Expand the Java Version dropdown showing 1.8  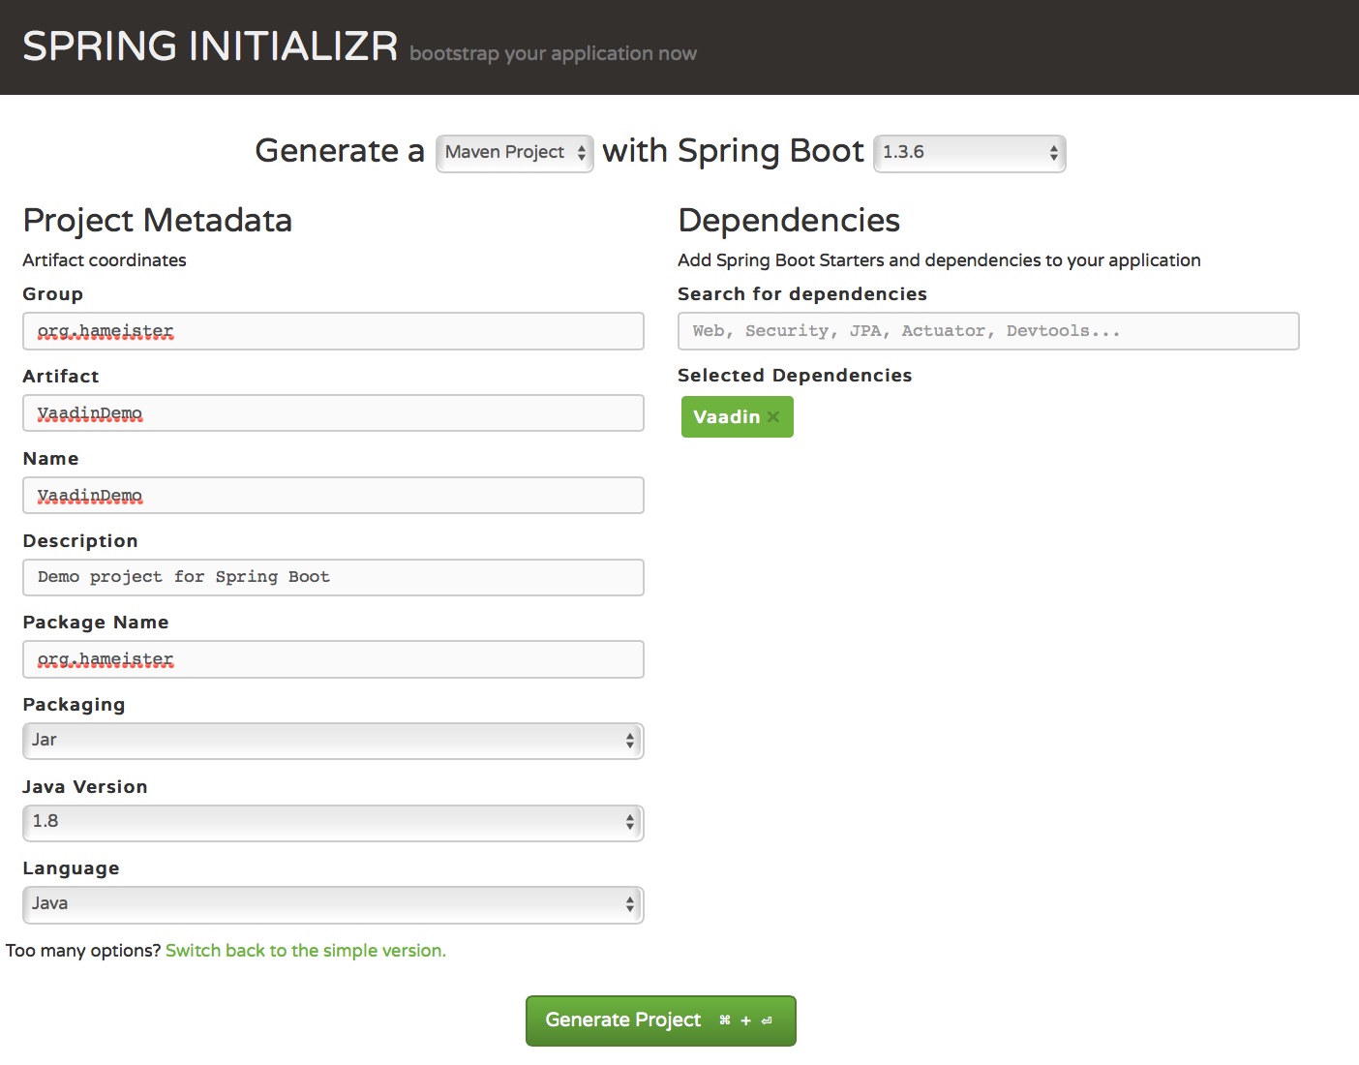click(x=333, y=822)
